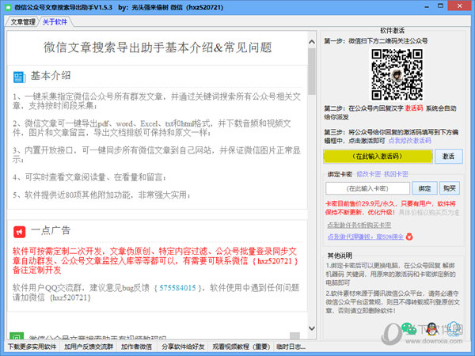Click the heading 微信文章搜索导出助手基本介绍&常见问题
475x356 pixels.
[158, 47]
